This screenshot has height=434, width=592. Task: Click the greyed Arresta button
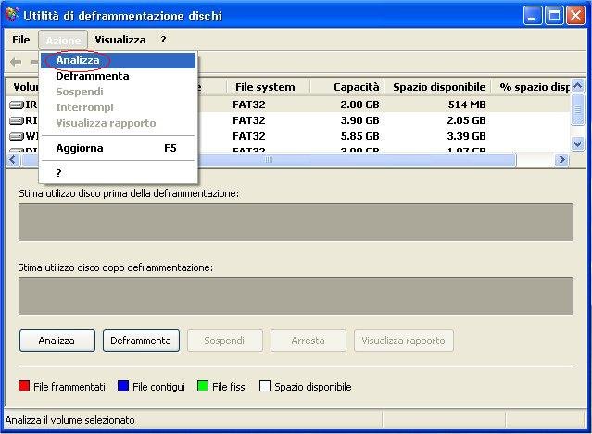click(x=309, y=341)
